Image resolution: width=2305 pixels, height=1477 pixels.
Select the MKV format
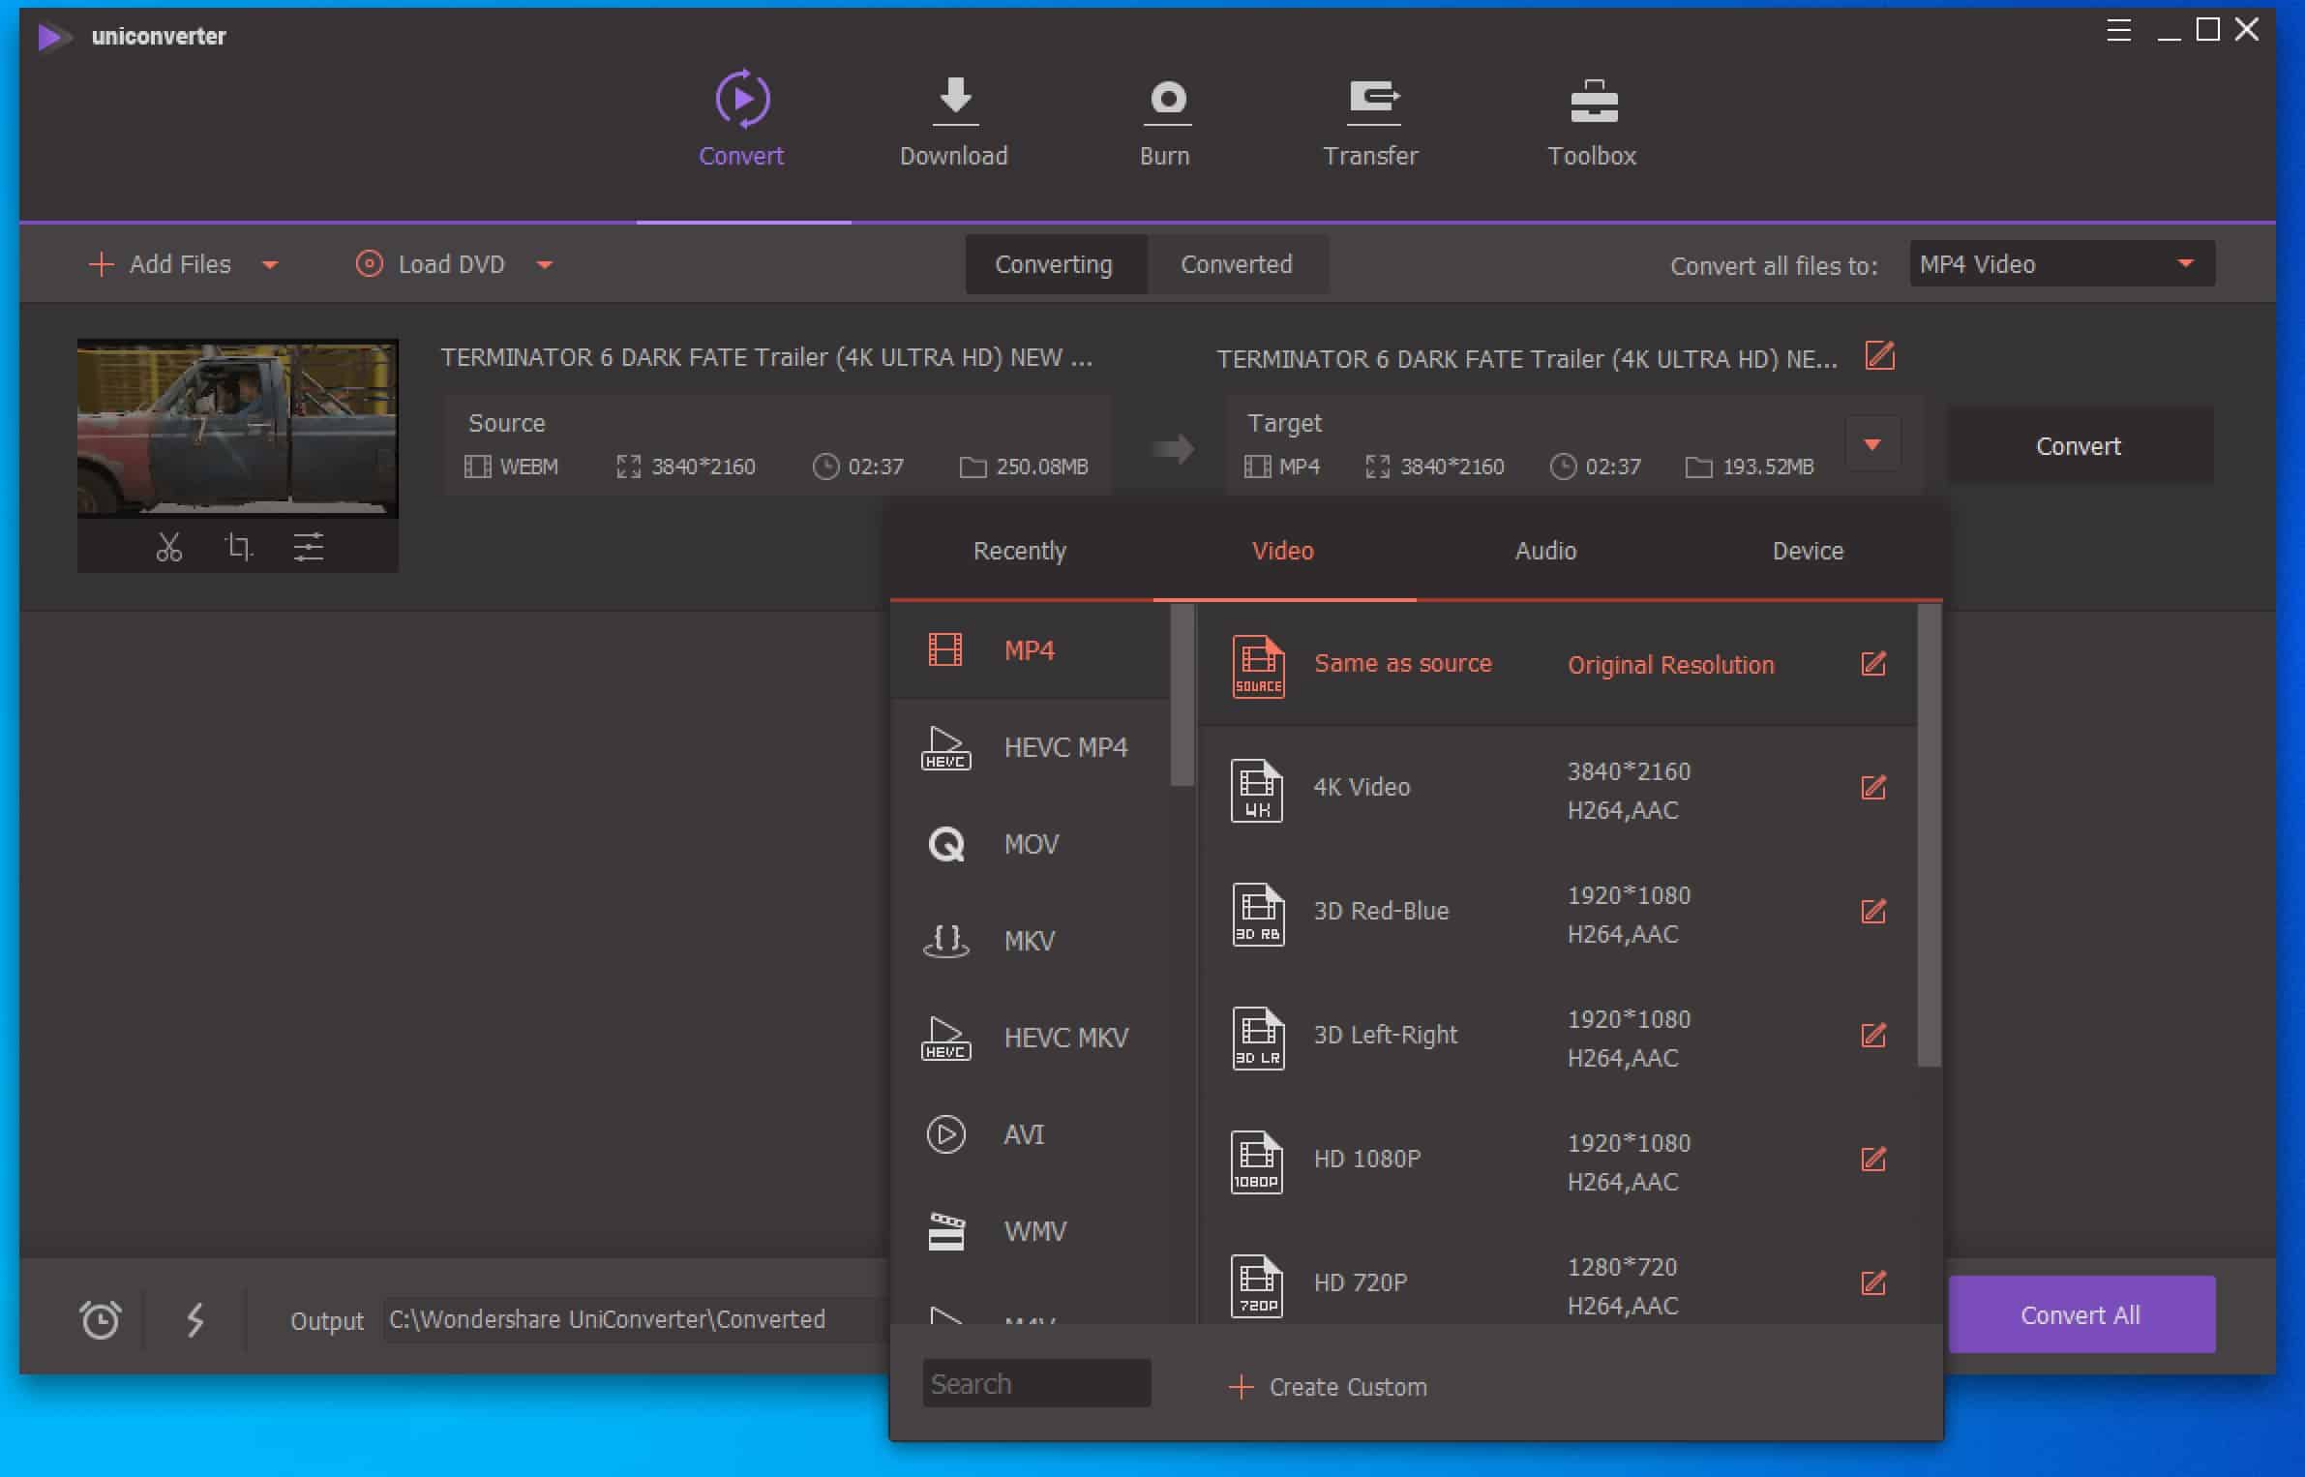point(1030,941)
